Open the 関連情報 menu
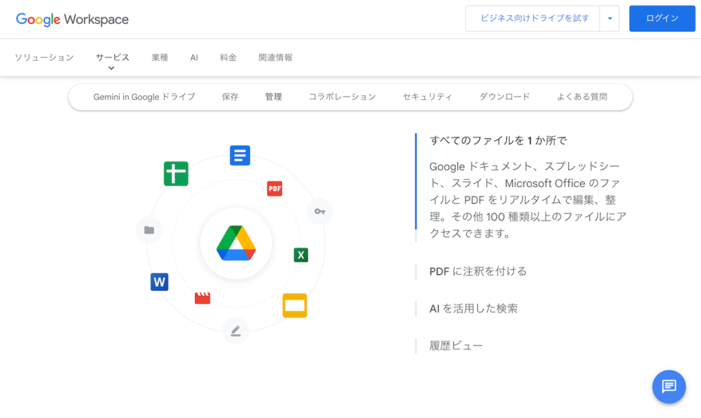This screenshot has height=418, width=701. [275, 57]
